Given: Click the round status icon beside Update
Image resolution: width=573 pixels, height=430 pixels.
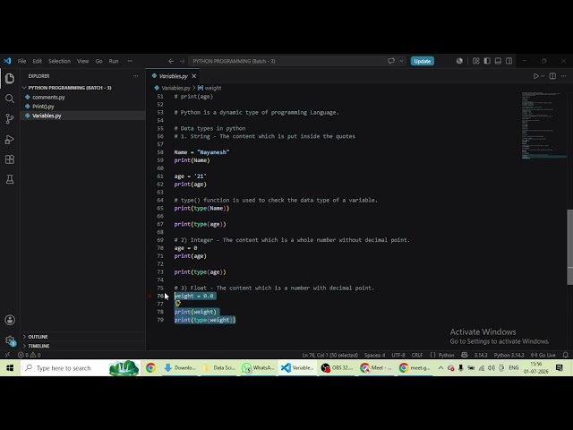Looking at the screenshot, I should 459,61.
